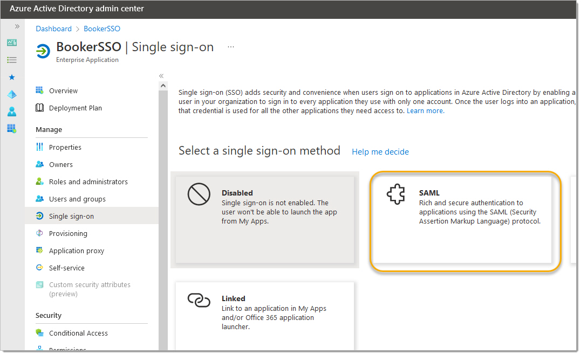581x355 pixels.
Task: Select Provisioning in the sidebar
Action: tap(68, 233)
